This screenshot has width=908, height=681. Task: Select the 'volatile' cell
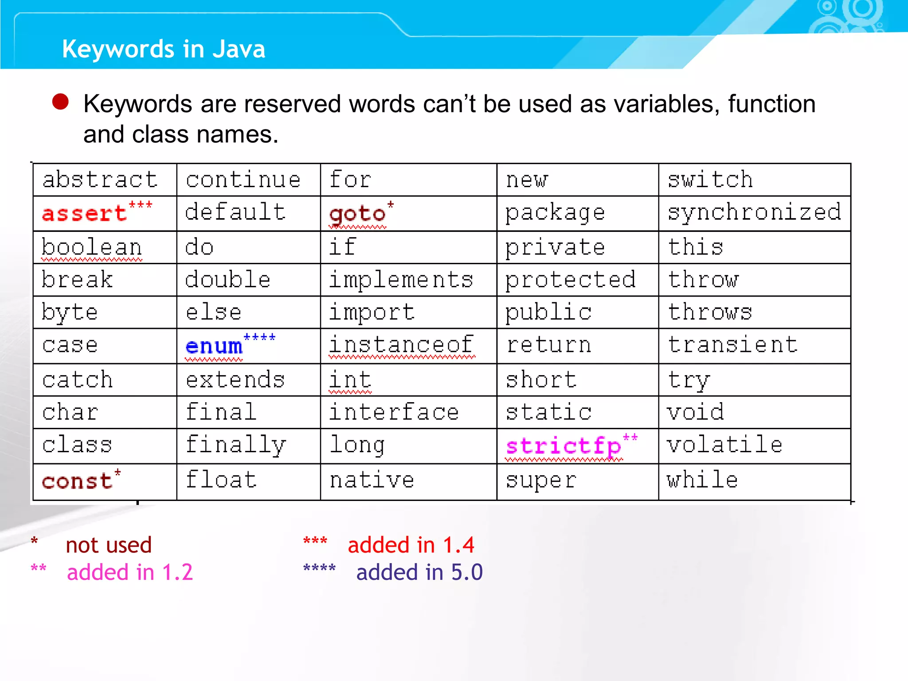click(755, 446)
